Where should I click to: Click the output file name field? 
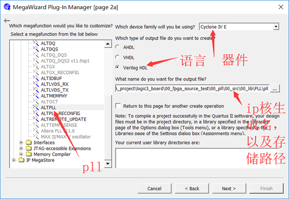192,89
